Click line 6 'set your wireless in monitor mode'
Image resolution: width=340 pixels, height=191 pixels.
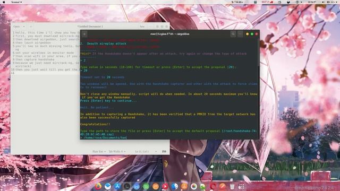click(45, 53)
